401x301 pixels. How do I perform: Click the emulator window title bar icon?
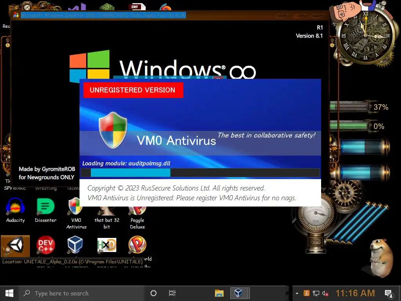coord(16,15)
